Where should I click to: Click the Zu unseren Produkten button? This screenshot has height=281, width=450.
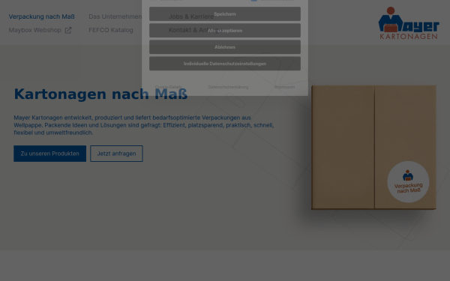[x=50, y=154]
